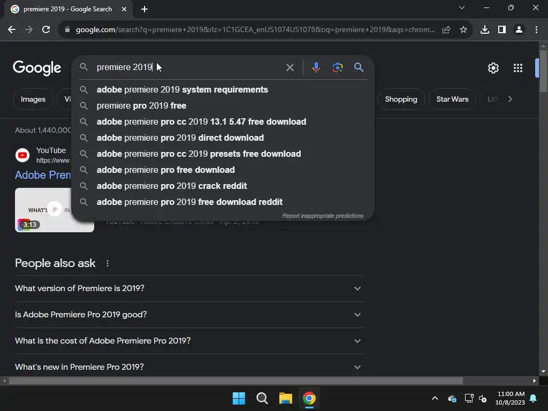Click Chrome icon in taskbar
The image size is (548, 411).
(x=309, y=398)
